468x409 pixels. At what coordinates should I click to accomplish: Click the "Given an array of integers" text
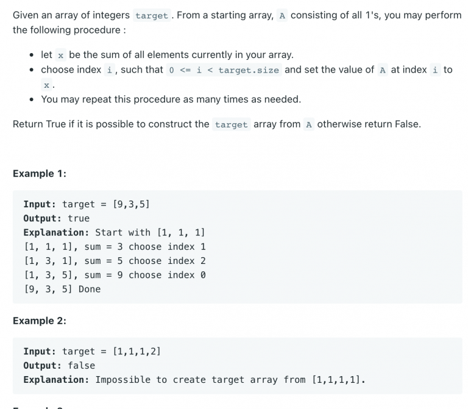[x=71, y=15]
